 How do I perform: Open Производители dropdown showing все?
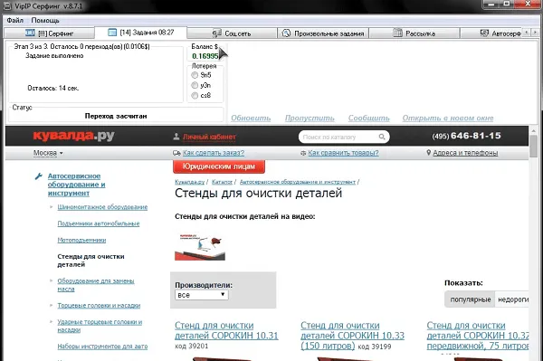coord(202,295)
